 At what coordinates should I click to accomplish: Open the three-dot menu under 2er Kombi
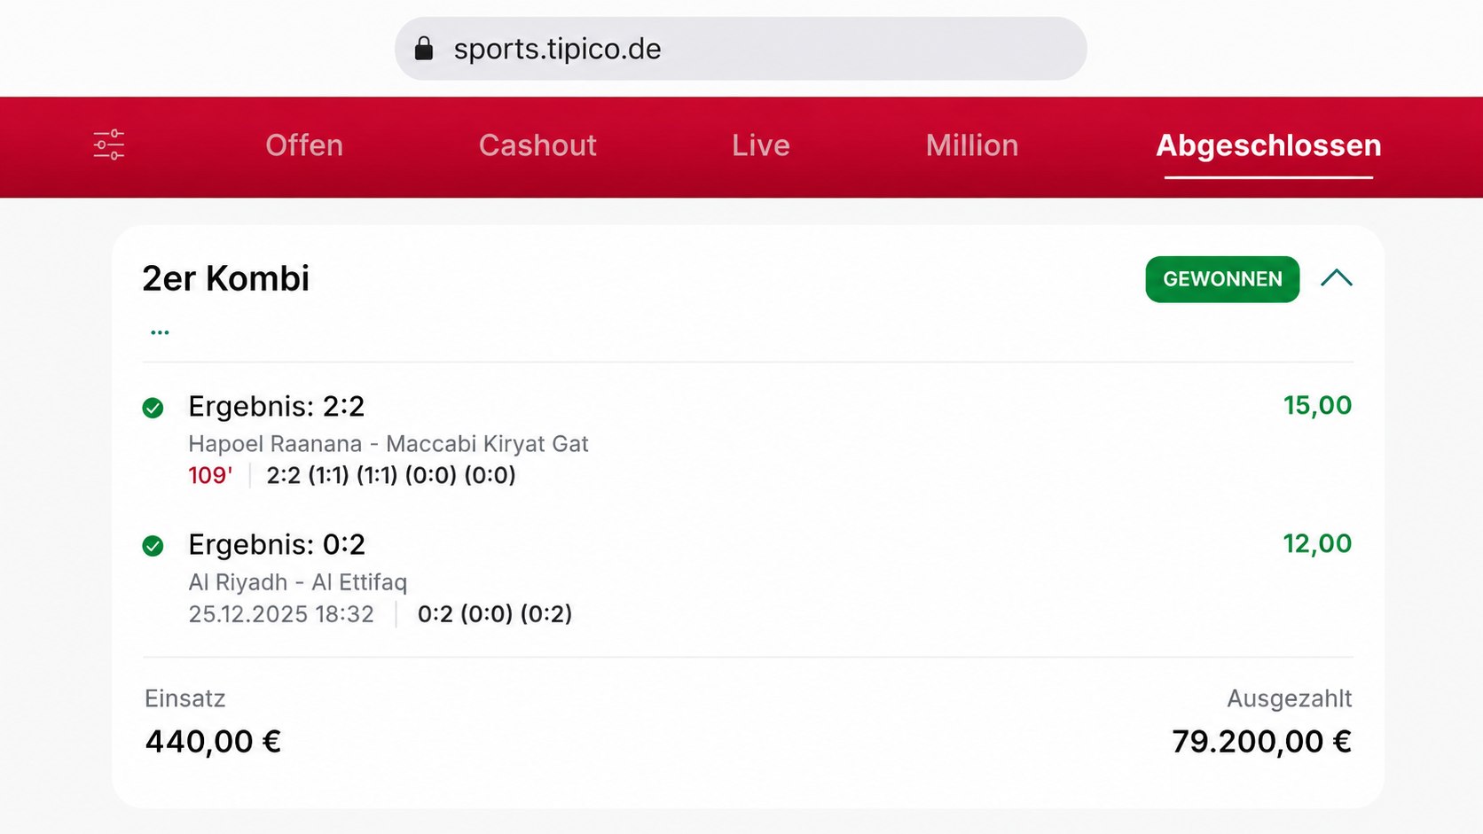tap(160, 332)
